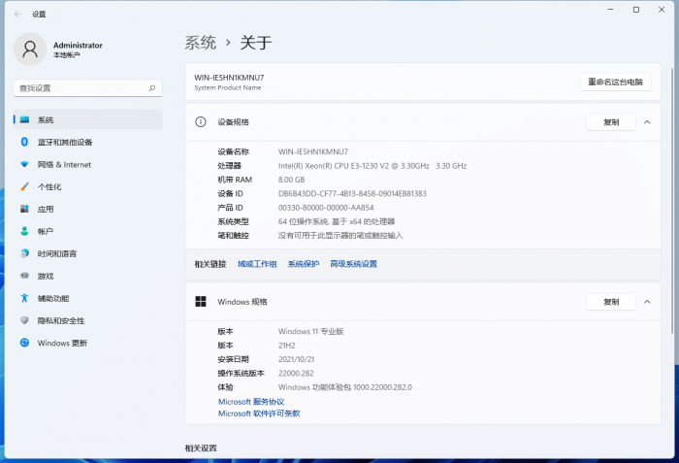Open 蓝牙和其他设备 in the sidebar

coord(64,142)
